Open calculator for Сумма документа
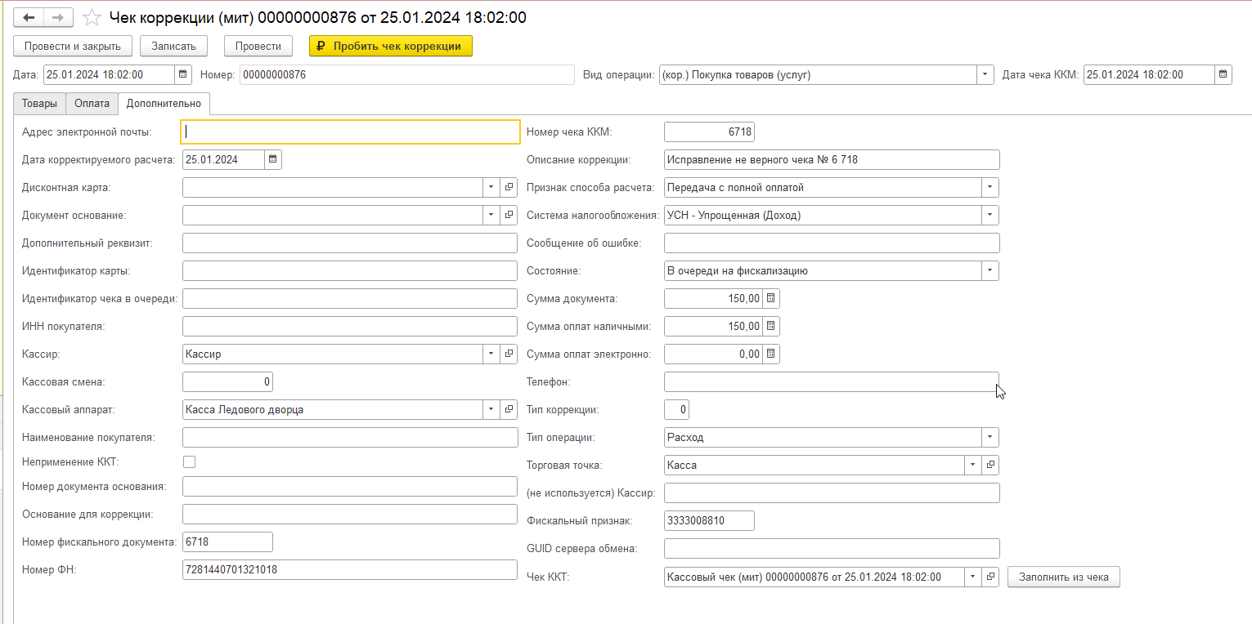 point(770,298)
